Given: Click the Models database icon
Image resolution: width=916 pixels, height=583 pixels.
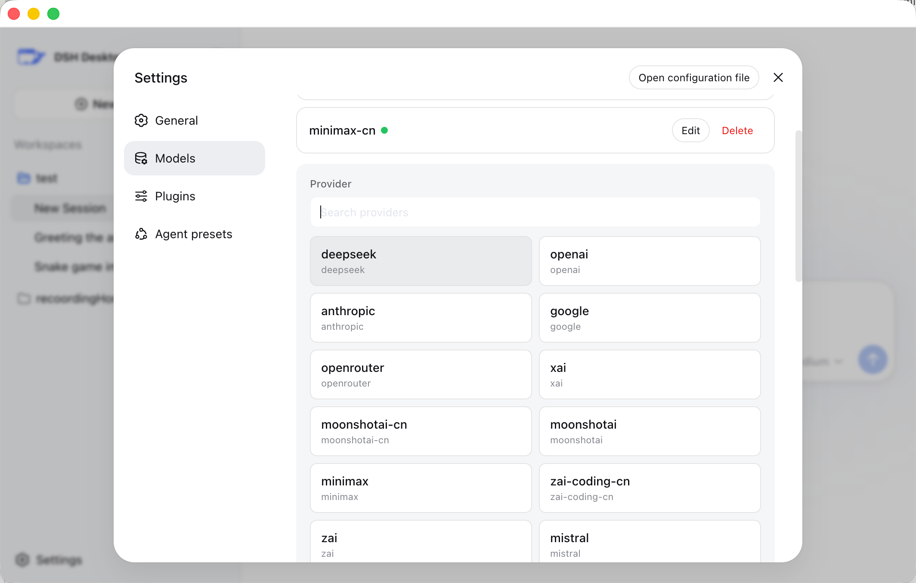Looking at the screenshot, I should point(141,158).
